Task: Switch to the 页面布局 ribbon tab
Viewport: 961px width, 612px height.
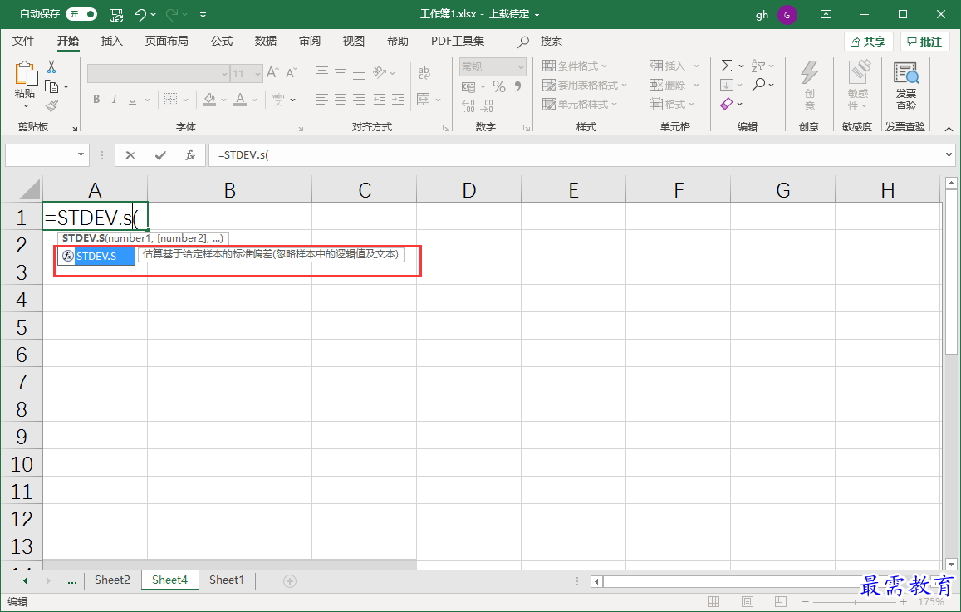Action: 166,41
